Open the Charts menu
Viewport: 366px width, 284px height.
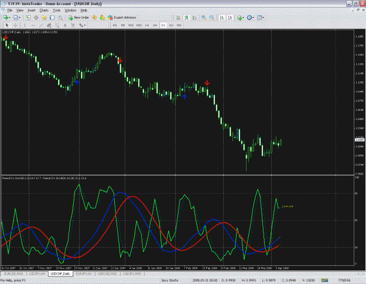coord(44,11)
